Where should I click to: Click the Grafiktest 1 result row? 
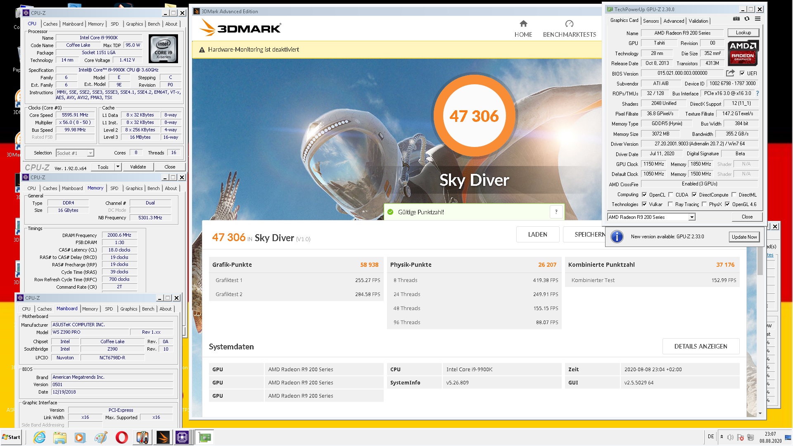click(x=296, y=280)
